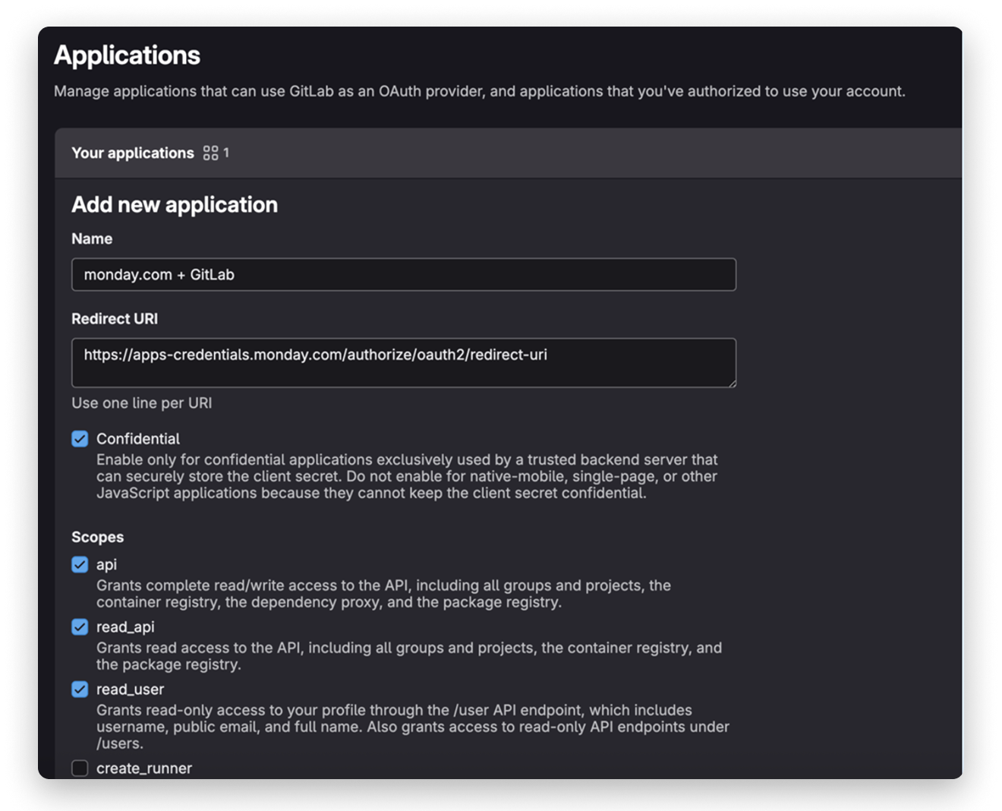Click the api scope label
Viewport: 1002px width, 811px height.
point(106,564)
